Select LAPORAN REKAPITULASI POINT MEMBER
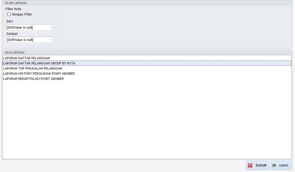This screenshot has height=172, width=295. (x=33, y=79)
